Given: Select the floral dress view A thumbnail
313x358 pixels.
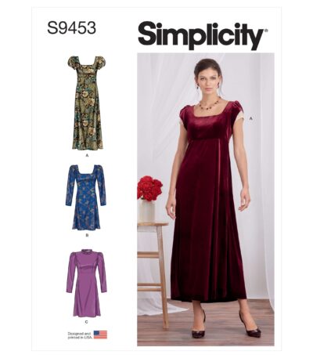Looking at the screenshot, I should [x=87, y=103].
